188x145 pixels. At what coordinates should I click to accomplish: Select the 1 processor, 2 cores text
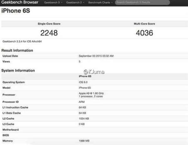91,96
